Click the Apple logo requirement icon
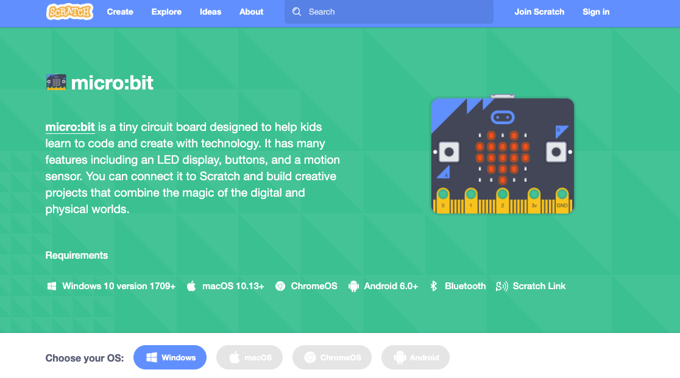Viewport: 680px width, 378px height. click(191, 286)
